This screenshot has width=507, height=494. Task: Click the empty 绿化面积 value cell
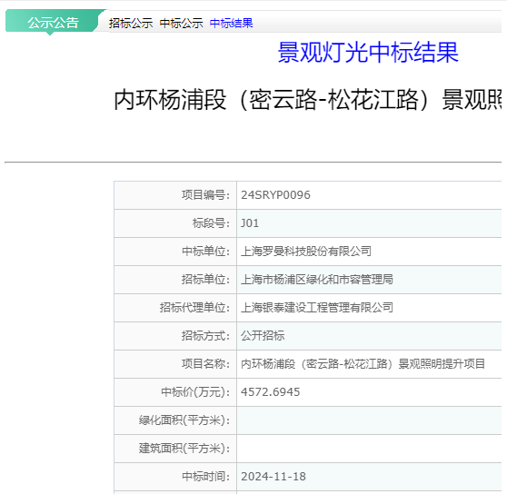coord(369,420)
